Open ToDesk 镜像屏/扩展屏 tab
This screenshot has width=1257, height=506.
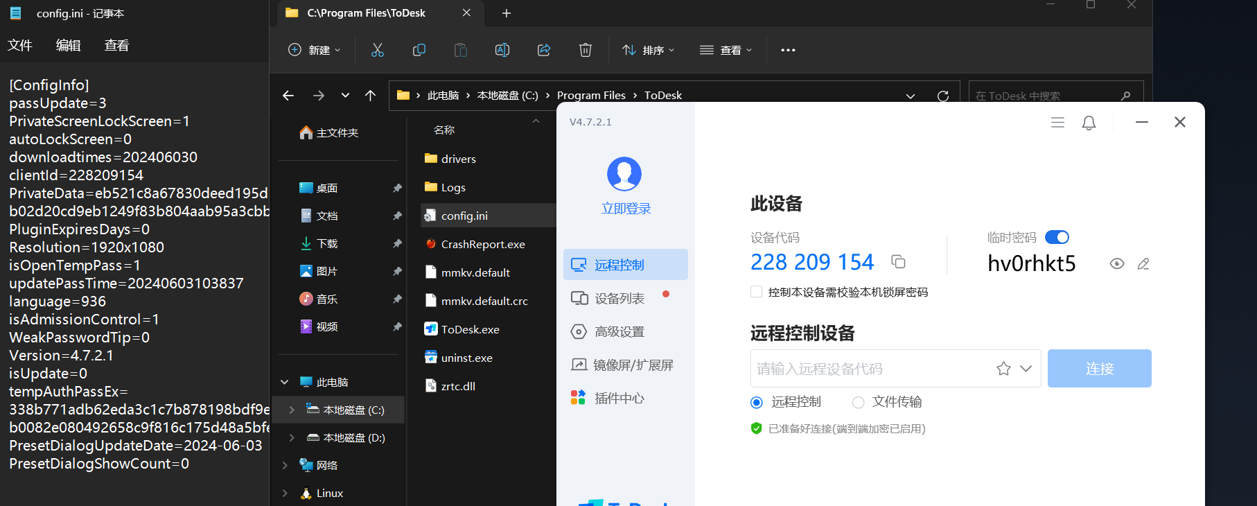coord(626,365)
